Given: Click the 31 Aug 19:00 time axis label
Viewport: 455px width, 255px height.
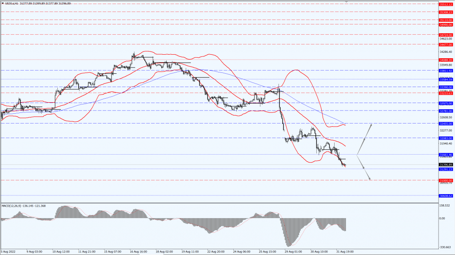Looking at the screenshot, I should tap(344, 251).
